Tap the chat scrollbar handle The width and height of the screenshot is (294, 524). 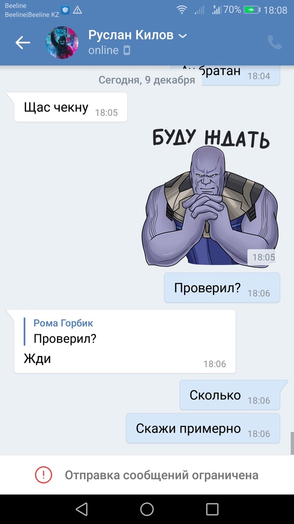(x=292, y=443)
